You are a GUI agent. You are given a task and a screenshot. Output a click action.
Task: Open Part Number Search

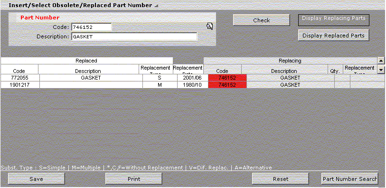[349, 179]
